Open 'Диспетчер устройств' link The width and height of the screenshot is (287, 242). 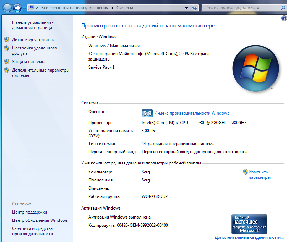(x=33, y=40)
